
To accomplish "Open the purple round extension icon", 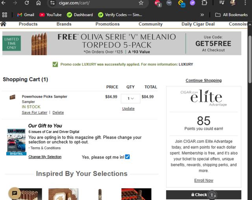I will (x=193, y=3).
